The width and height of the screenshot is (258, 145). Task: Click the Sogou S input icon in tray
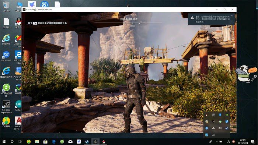point(233,142)
